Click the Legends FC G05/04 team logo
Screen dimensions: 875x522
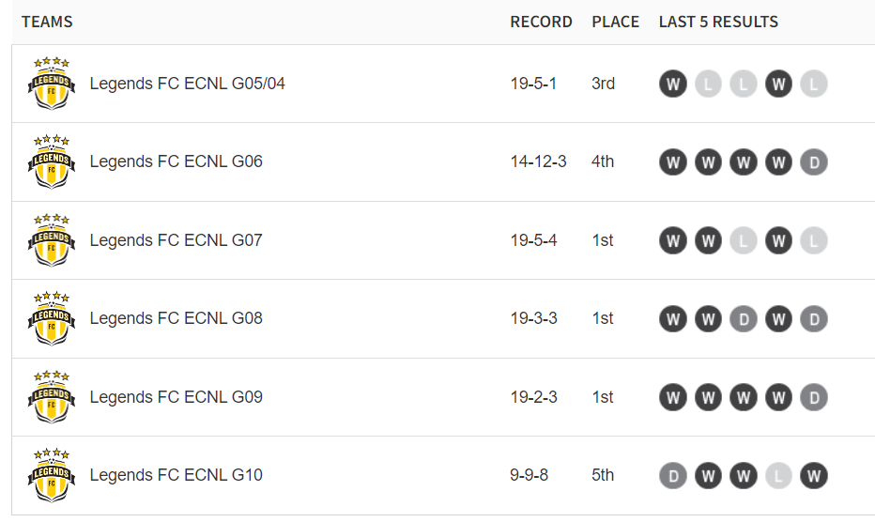click(x=51, y=84)
